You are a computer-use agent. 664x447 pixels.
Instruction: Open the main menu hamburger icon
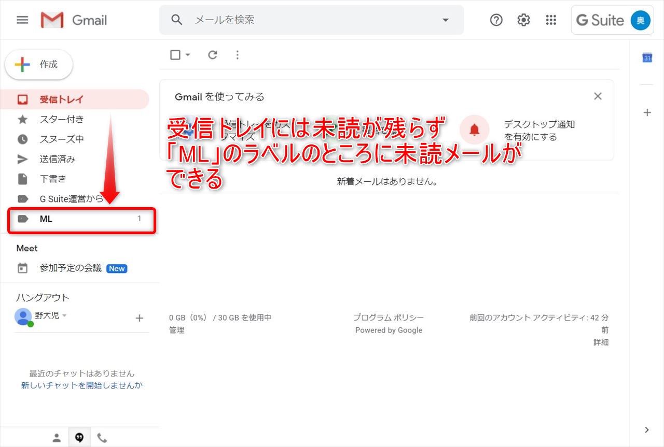point(22,20)
